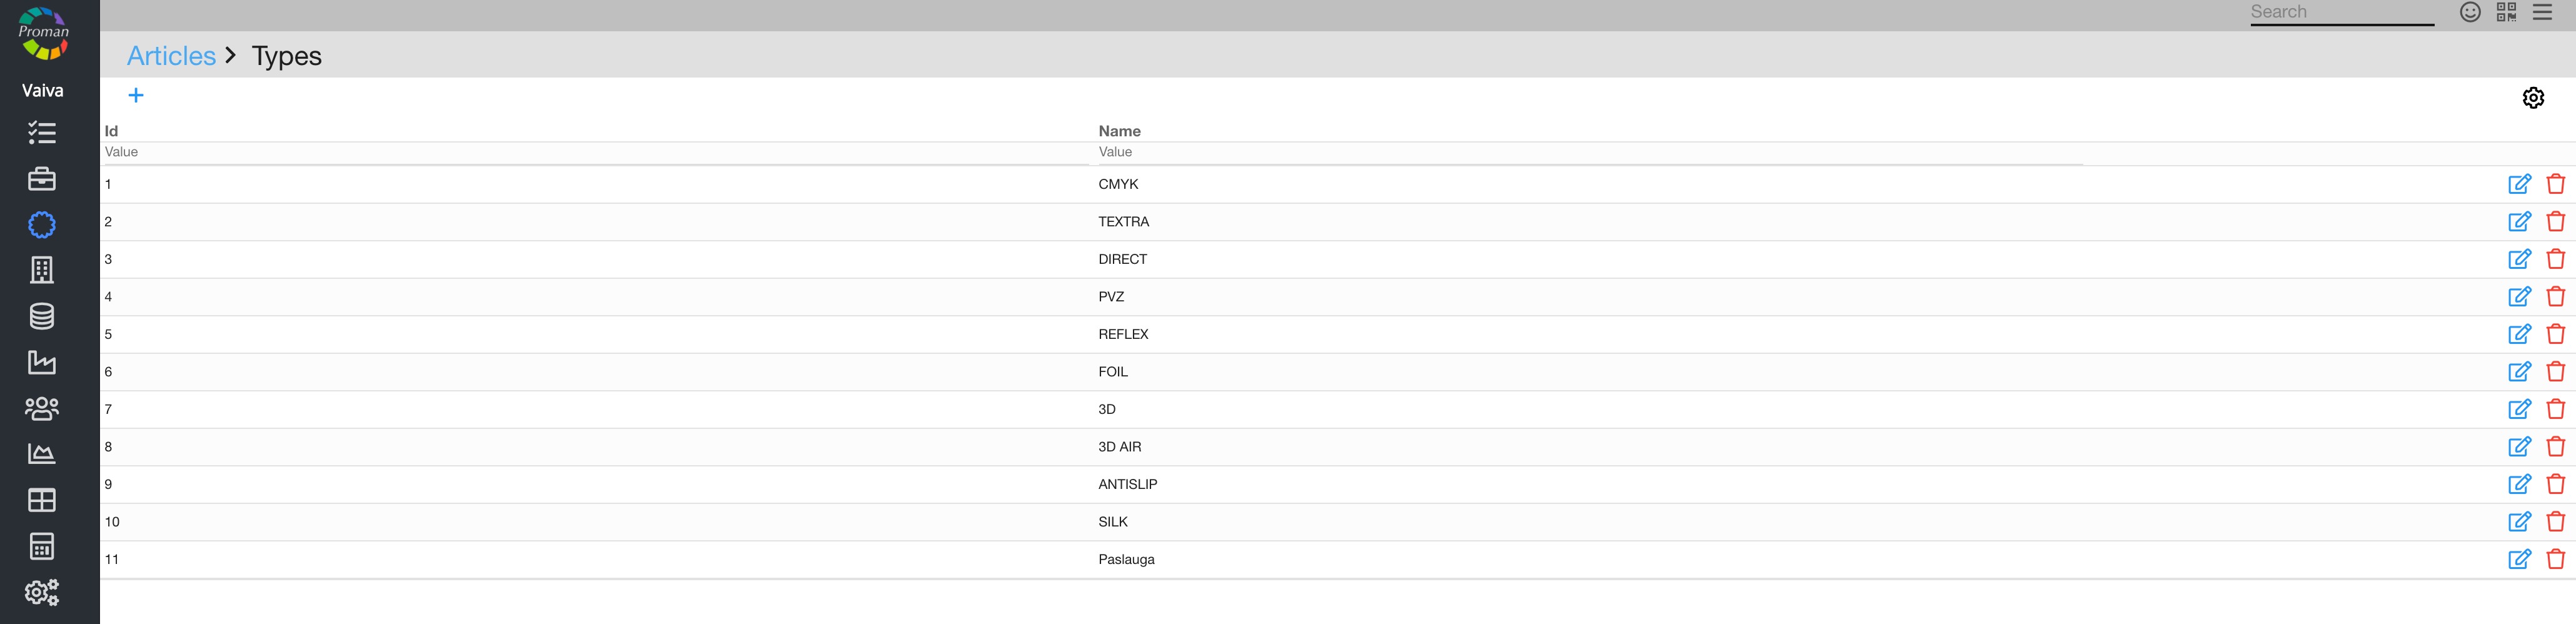Edit the CMYK type row

tap(2519, 184)
